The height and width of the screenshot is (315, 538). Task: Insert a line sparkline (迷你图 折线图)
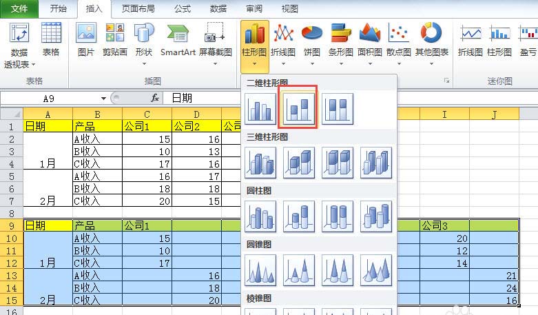pos(470,39)
